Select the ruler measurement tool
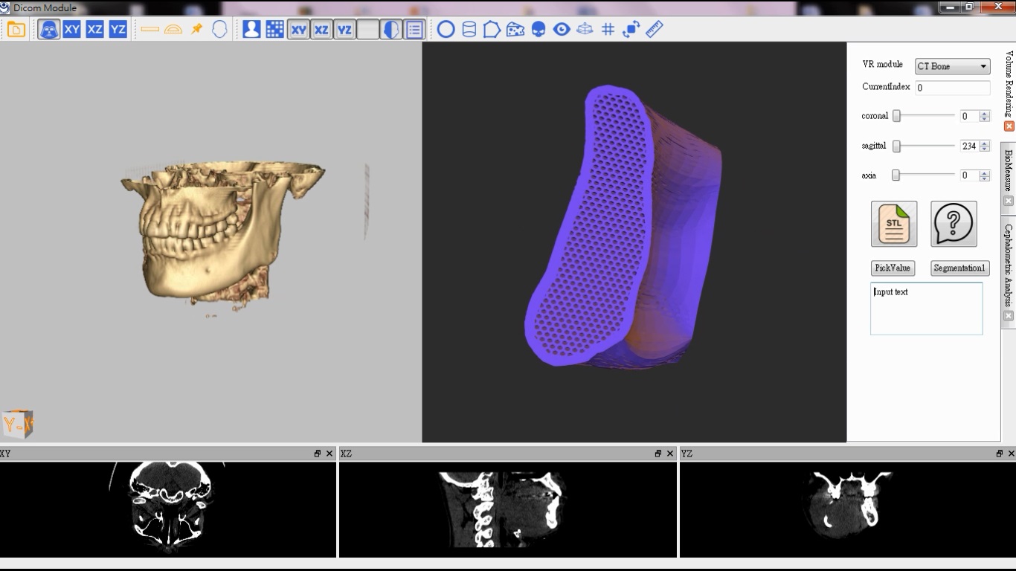 654,30
